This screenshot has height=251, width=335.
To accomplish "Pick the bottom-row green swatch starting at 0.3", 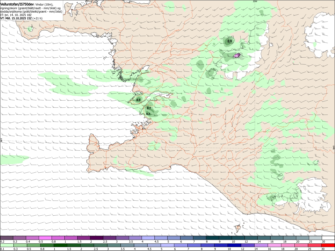I will point(20,245).
